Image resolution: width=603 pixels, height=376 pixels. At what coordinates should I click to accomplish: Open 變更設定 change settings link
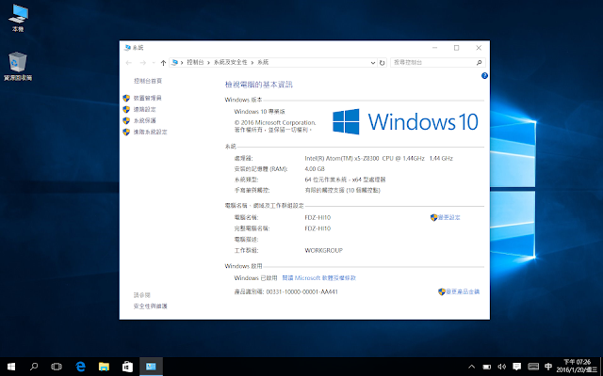(x=448, y=217)
